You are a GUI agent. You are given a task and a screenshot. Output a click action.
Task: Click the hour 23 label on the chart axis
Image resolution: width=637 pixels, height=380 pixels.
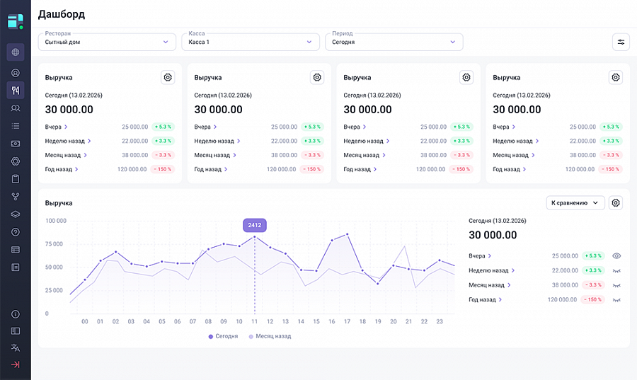tap(440, 321)
